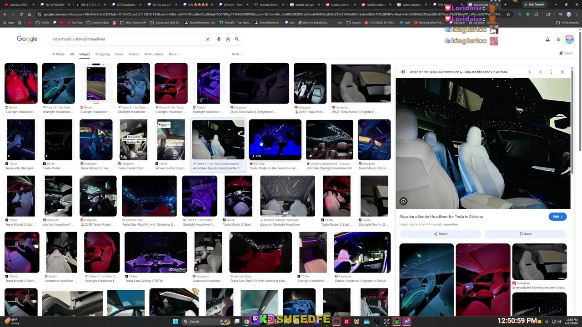Open a new browser tab
The image size is (582, 327).
(x=505, y=5)
